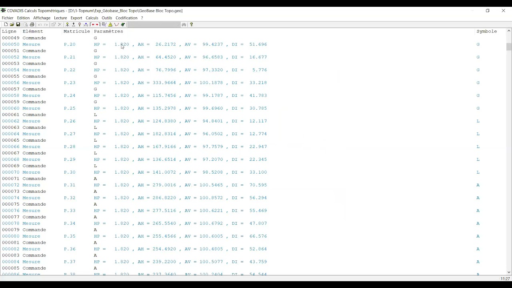Click the stick-figure station icon
Image resolution: width=512 pixels, height=288 pixels.
(x=67, y=24)
